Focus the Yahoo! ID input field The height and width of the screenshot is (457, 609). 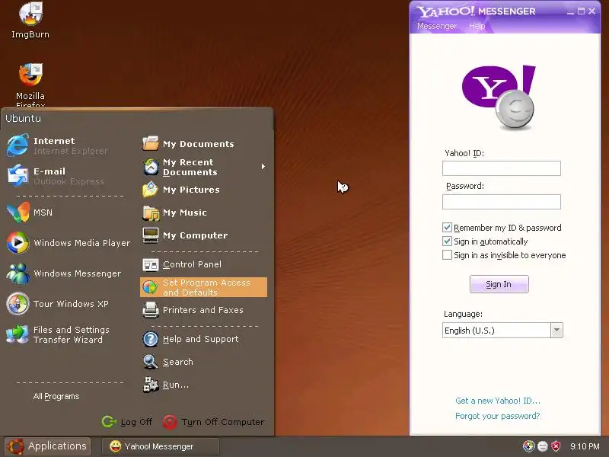pos(502,168)
